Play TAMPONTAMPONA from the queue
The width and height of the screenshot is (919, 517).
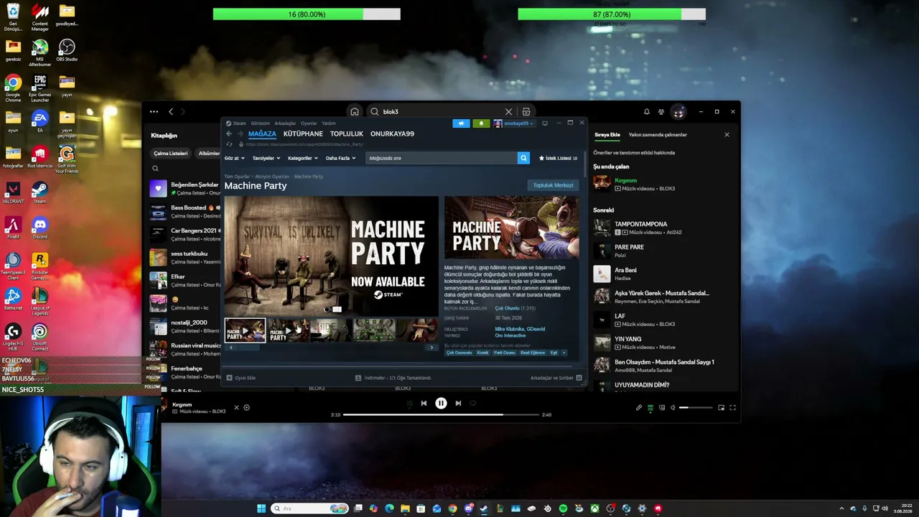click(x=661, y=228)
